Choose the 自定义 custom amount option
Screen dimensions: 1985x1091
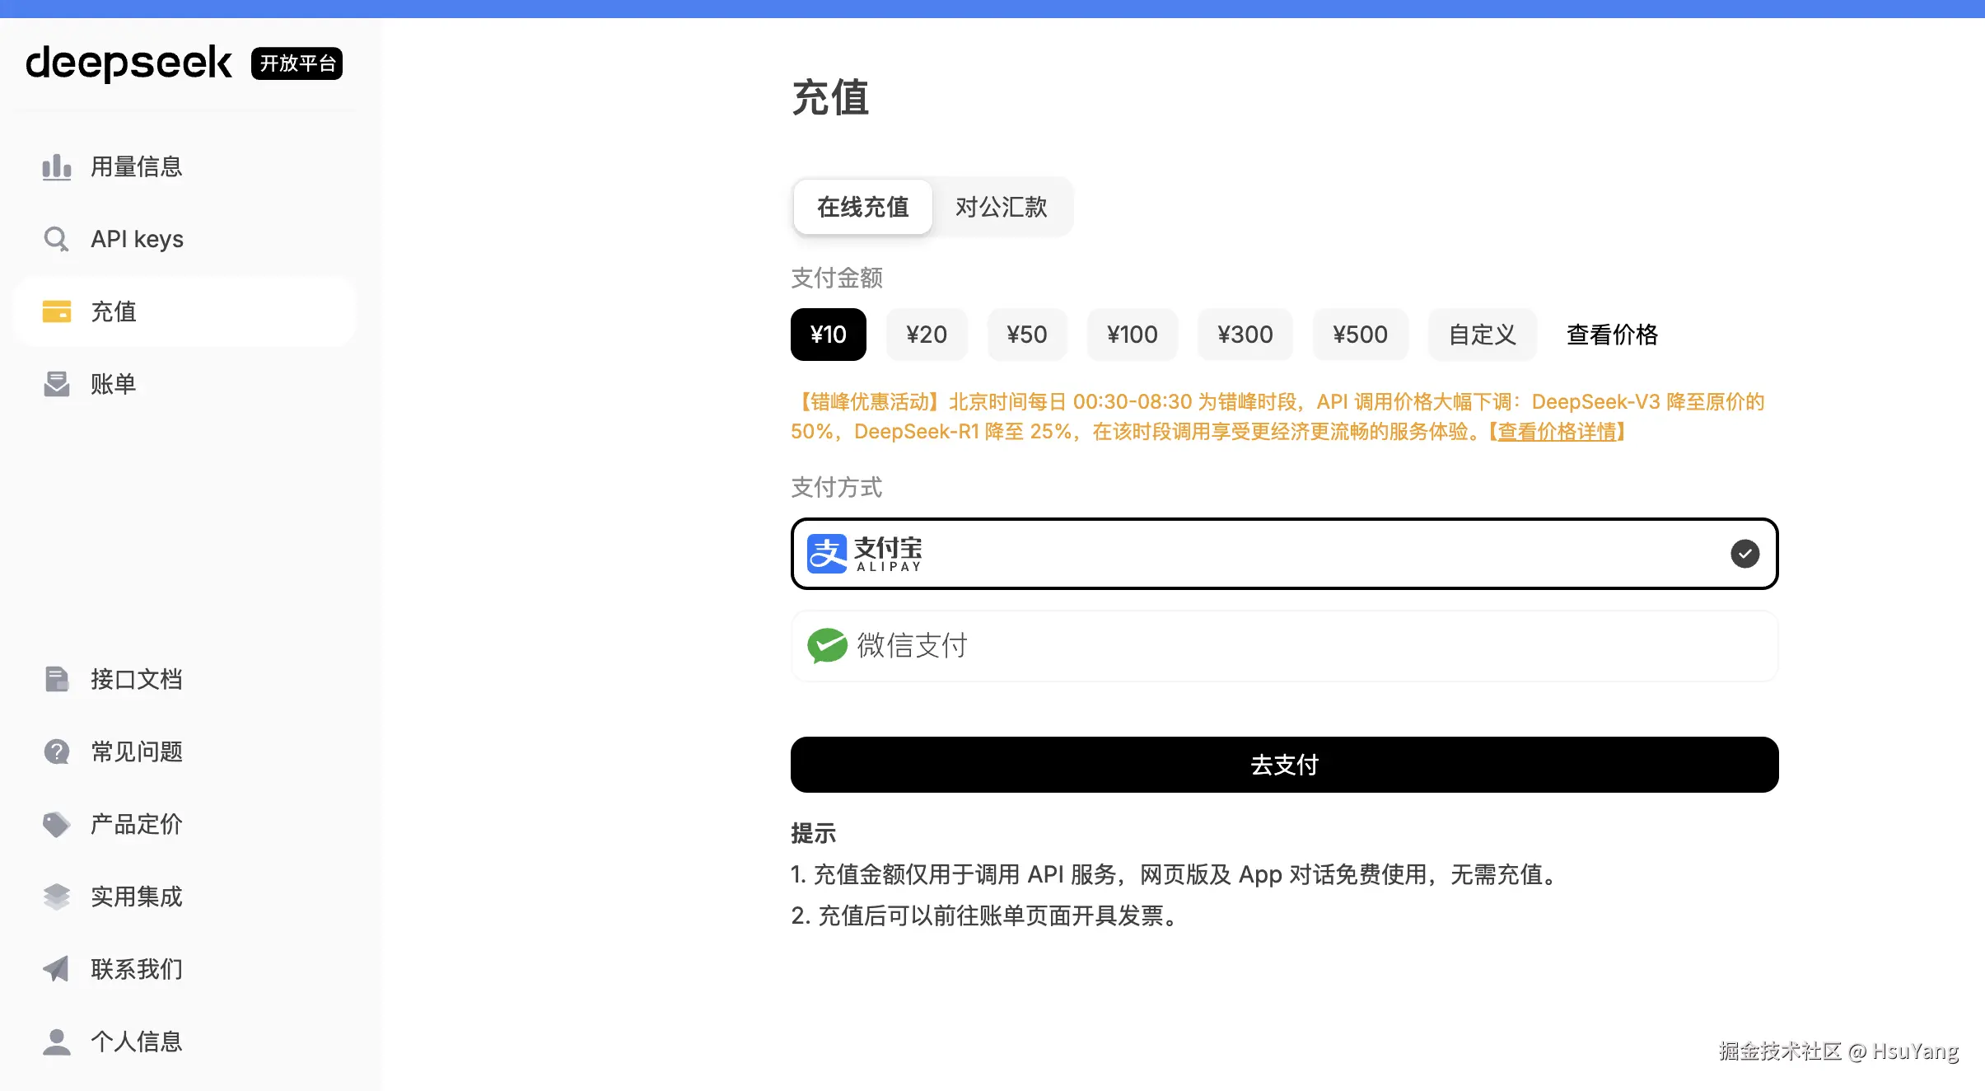pyautogui.click(x=1482, y=335)
